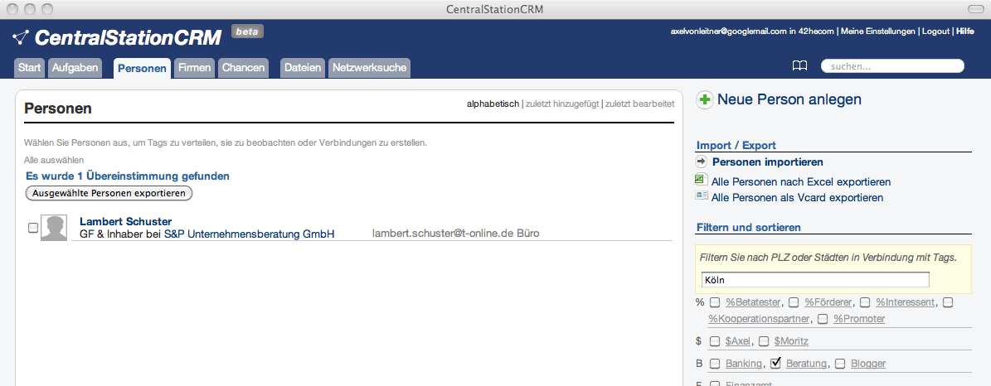991x386 pixels.
Task: Click the Excel export icon
Action: coord(701,181)
